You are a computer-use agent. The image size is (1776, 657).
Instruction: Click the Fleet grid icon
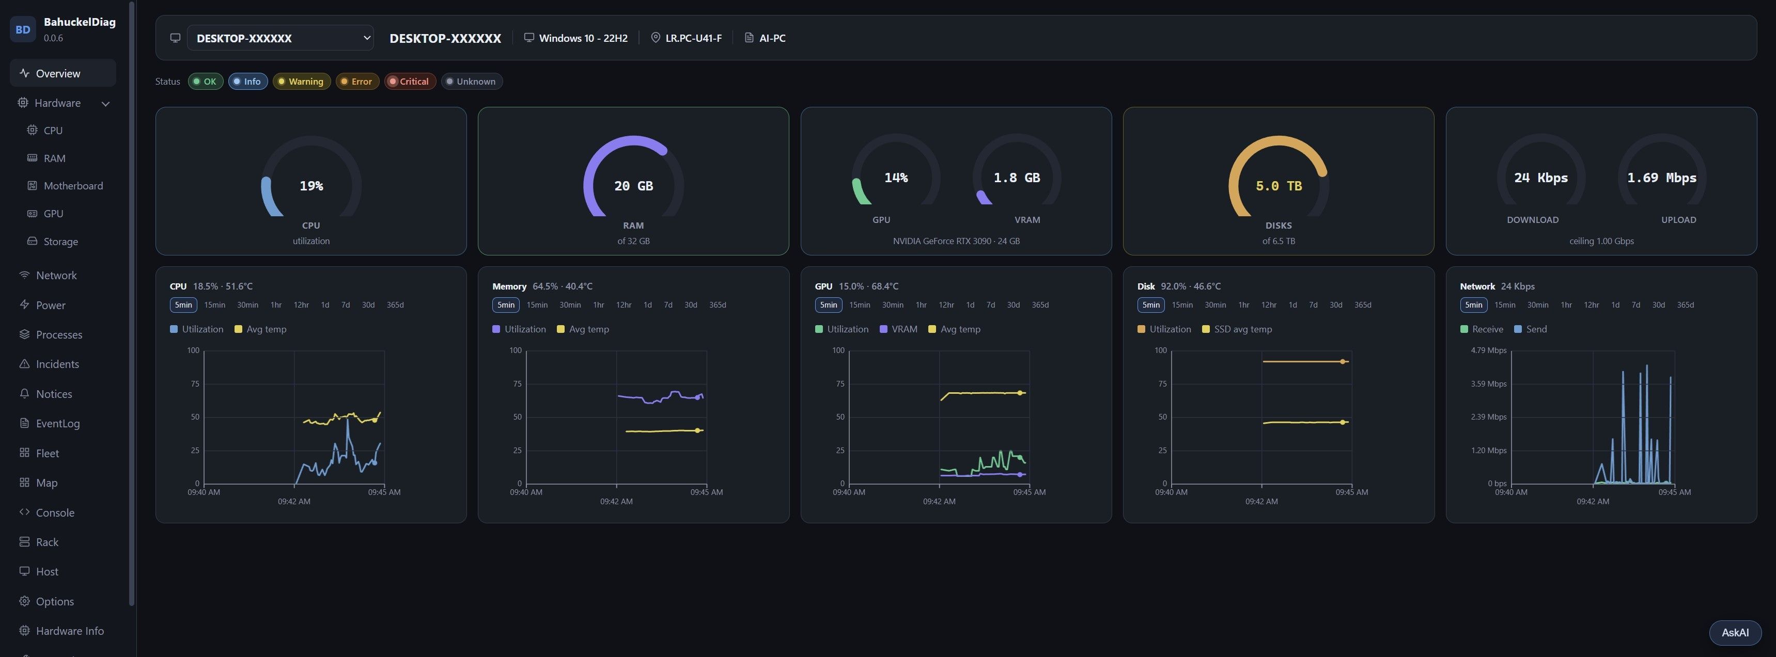pos(24,453)
